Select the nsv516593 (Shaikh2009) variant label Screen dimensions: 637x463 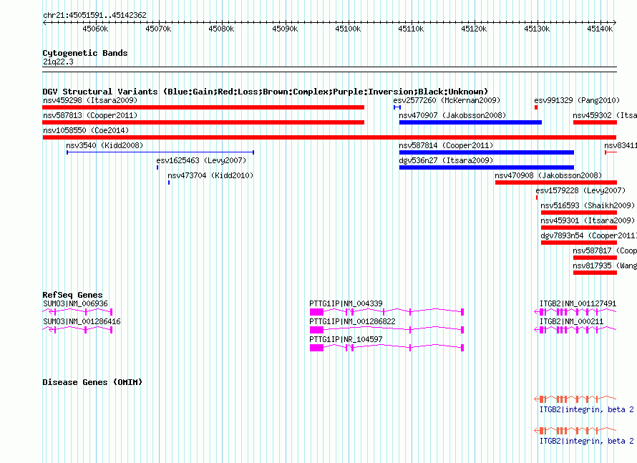point(588,205)
